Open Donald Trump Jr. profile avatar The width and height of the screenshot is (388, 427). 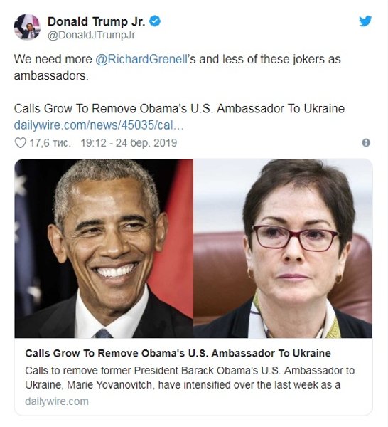click(x=27, y=27)
